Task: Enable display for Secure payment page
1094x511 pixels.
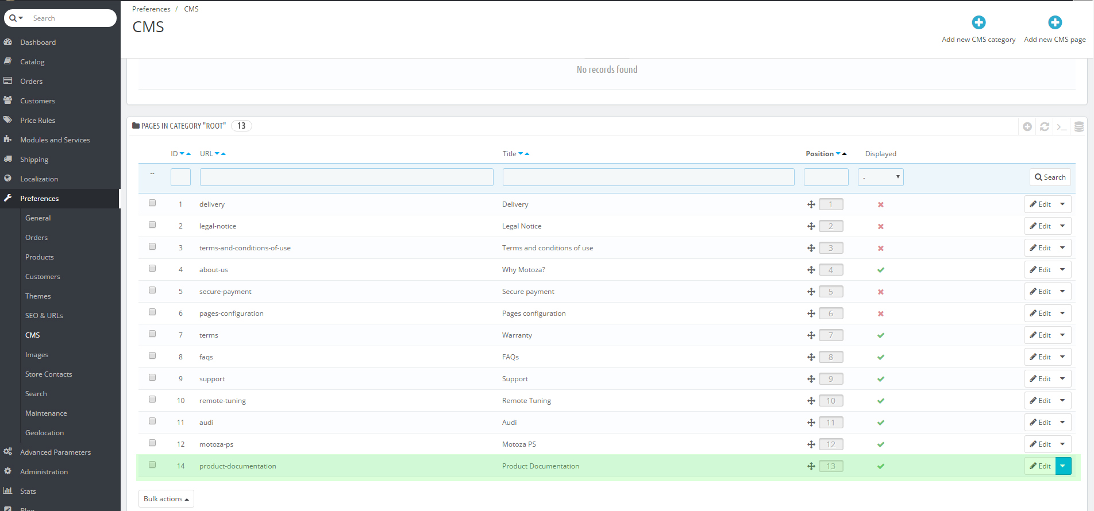Action: (881, 292)
